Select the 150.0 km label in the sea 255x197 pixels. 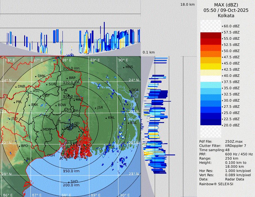click(x=71, y=171)
